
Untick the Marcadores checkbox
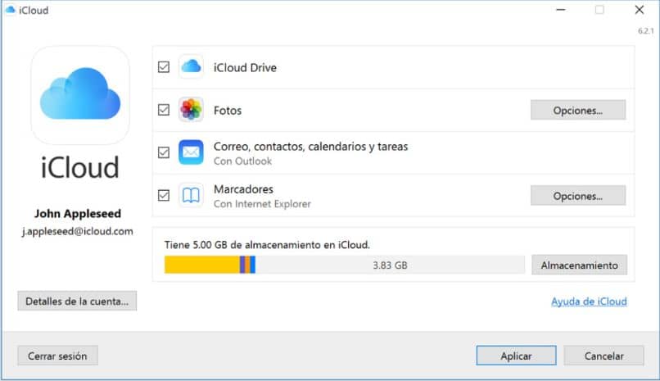click(x=164, y=195)
